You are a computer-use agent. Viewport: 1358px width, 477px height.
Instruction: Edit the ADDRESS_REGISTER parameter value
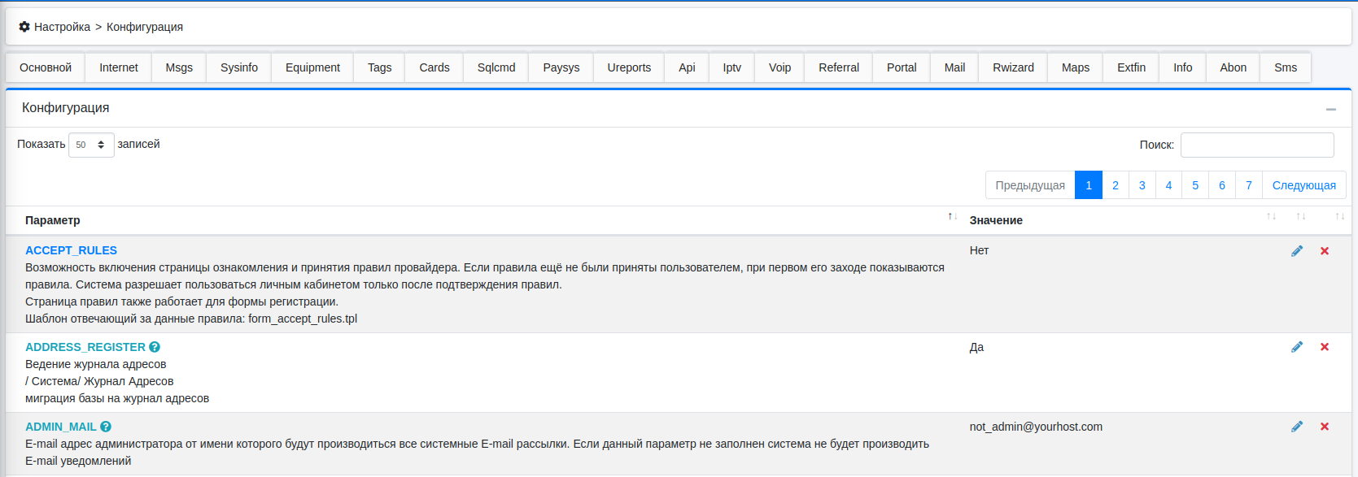(x=1297, y=347)
